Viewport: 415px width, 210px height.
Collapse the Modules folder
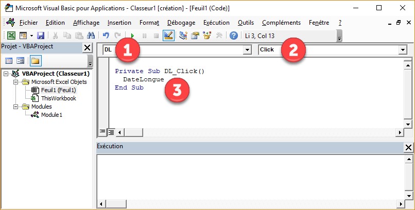[x=15, y=107]
